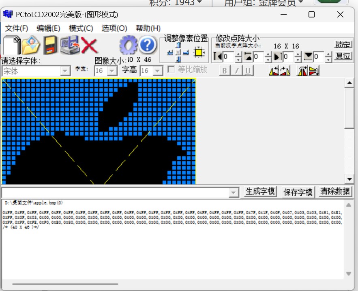Open the 宋体 font dropdown

65,71
